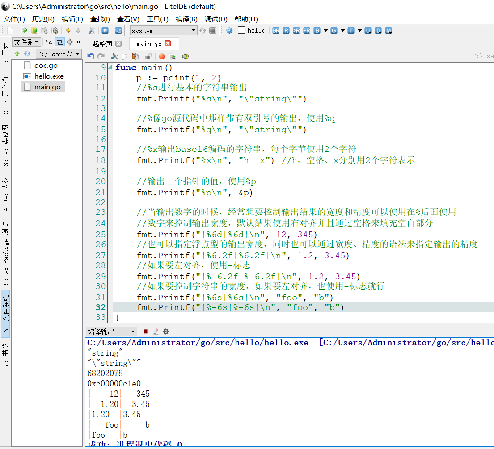Click the B Build button
Viewport: 494px width, 449px height.
(317, 30)
